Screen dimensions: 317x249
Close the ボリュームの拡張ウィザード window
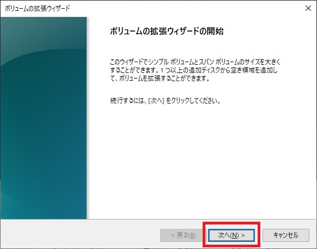(x=308, y=8)
